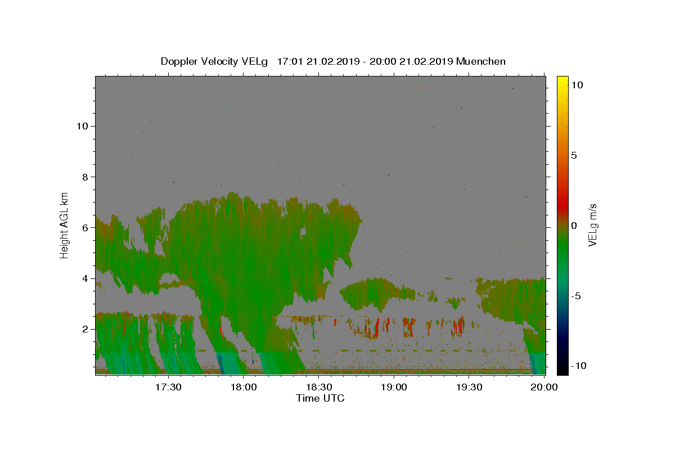
Task: Click the colorbar tick label 5
Action: click(574, 155)
